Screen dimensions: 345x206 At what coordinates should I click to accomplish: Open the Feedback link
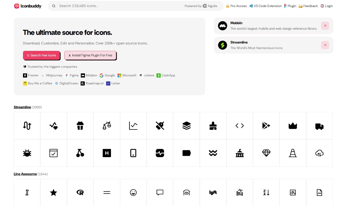point(308,6)
